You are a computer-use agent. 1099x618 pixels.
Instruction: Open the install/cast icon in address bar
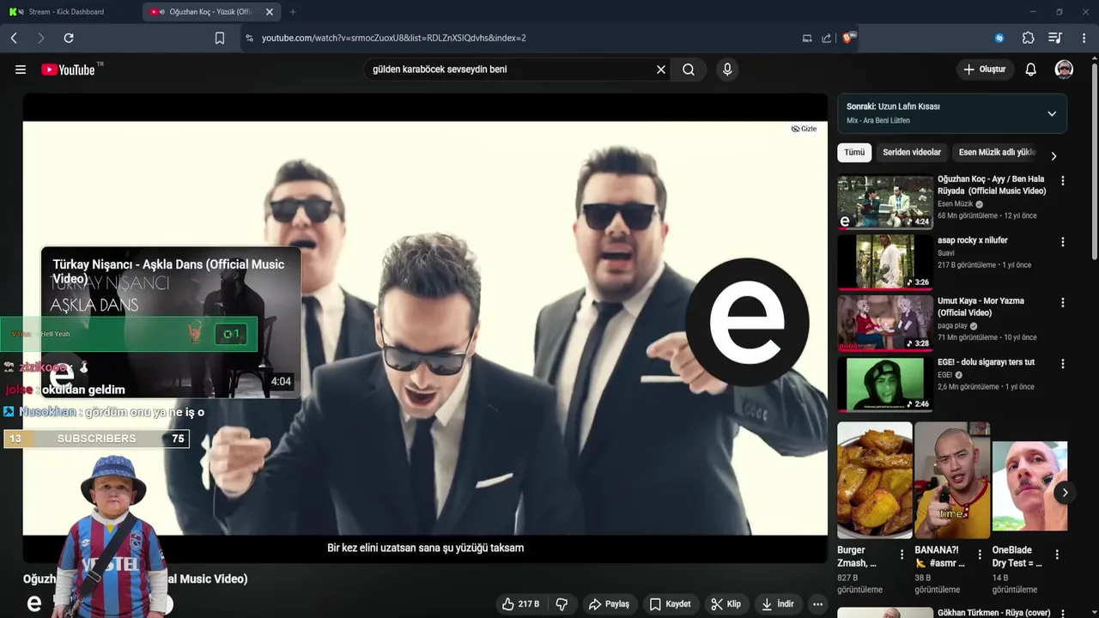pos(807,38)
